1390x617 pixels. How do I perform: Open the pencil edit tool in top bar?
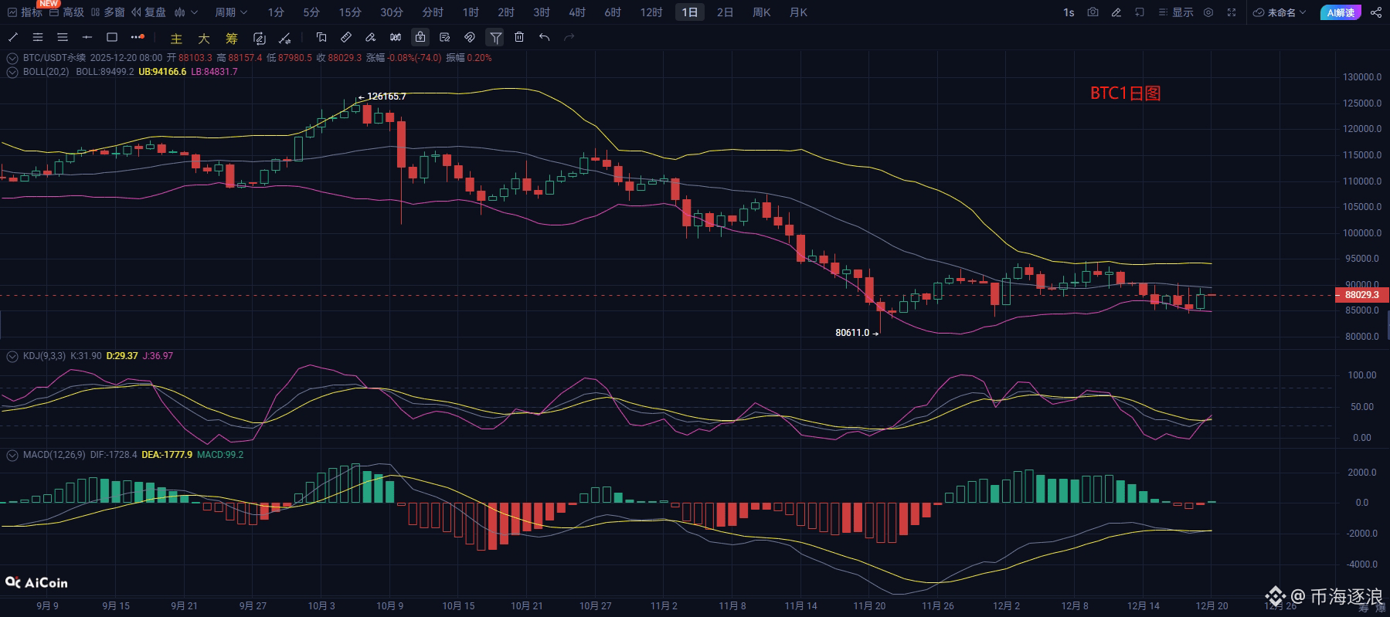pos(1116,12)
